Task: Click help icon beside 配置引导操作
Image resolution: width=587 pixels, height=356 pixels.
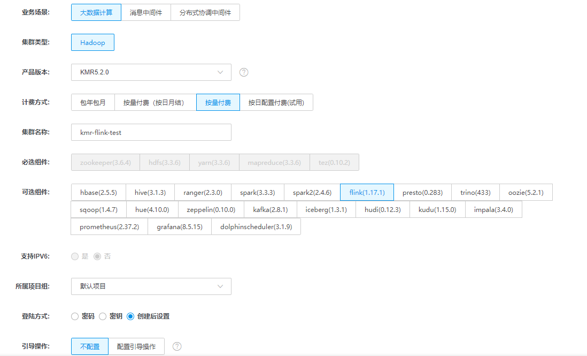Action: [177, 346]
